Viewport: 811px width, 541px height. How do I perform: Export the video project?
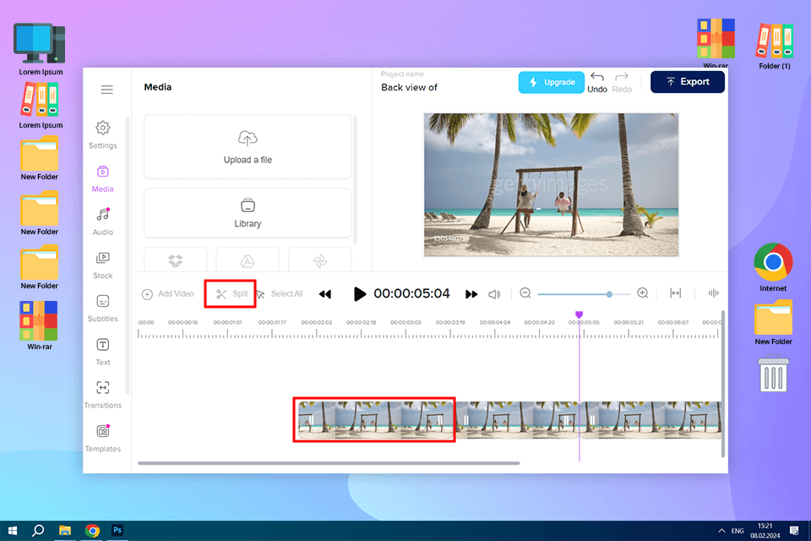(688, 82)
